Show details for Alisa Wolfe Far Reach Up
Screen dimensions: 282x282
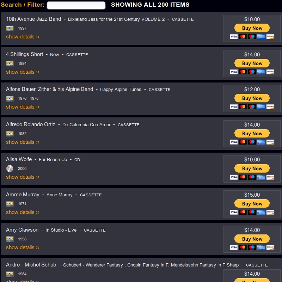23,177
